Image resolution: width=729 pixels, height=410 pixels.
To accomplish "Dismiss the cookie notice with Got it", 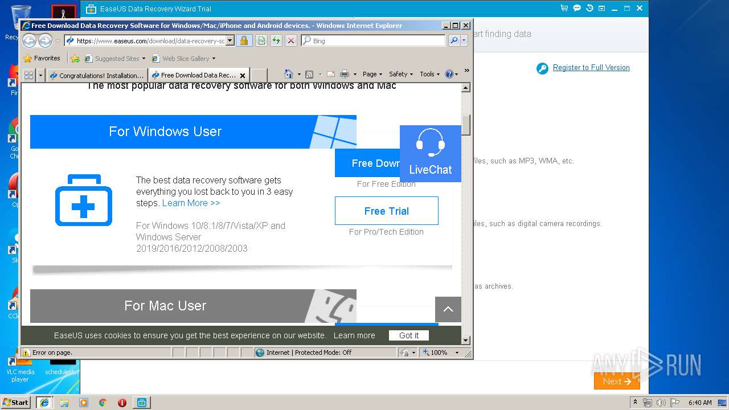I will pos(409,335).
